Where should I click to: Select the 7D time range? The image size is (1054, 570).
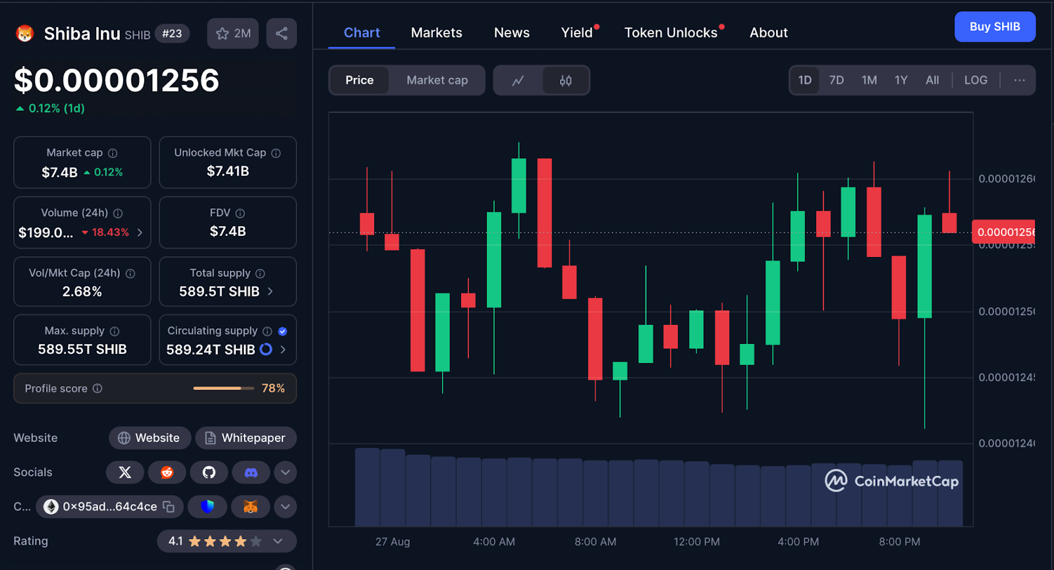pos(836,80)
